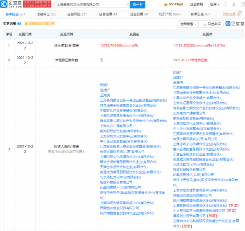Image resolution: width=245 pixels, height=231 pixels.
Task: Click the 变更日期 column header
Action: tap(25, 34)
